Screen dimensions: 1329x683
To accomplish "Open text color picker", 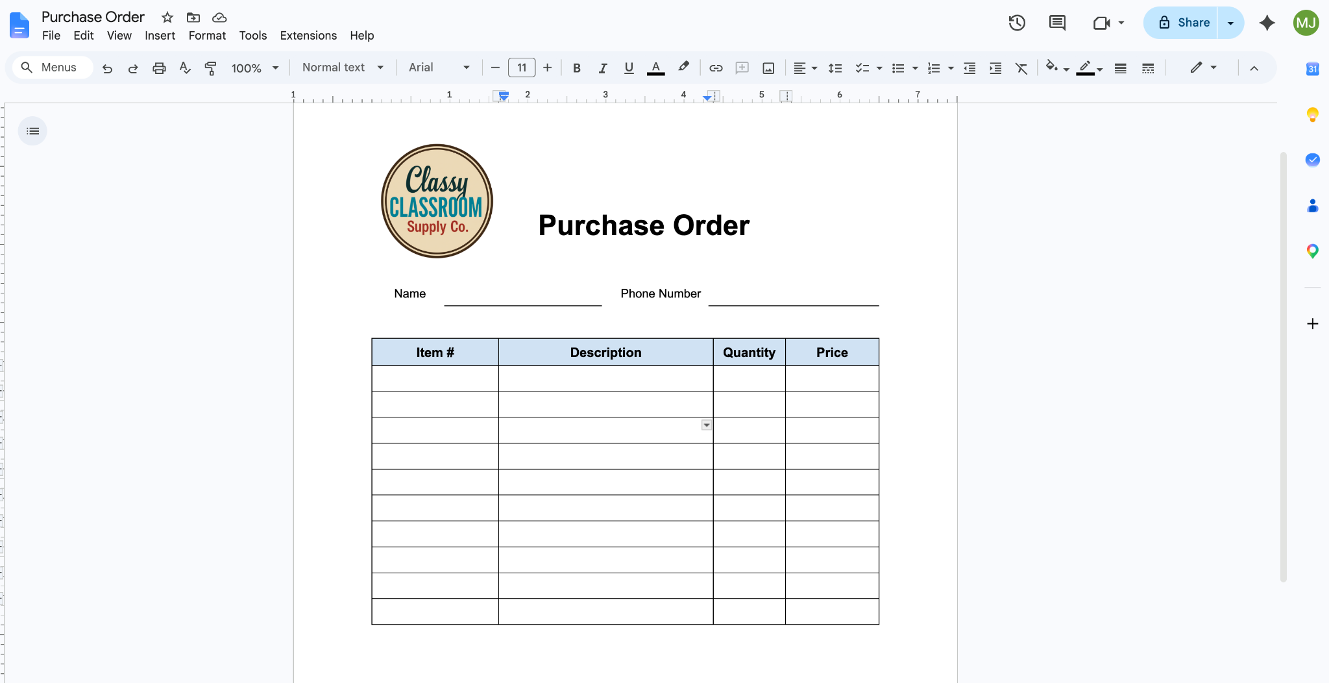I will tap(656, 68).
